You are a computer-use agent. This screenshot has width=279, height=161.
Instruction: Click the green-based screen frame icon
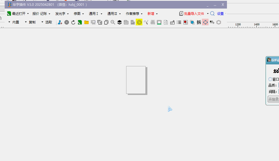159,22
